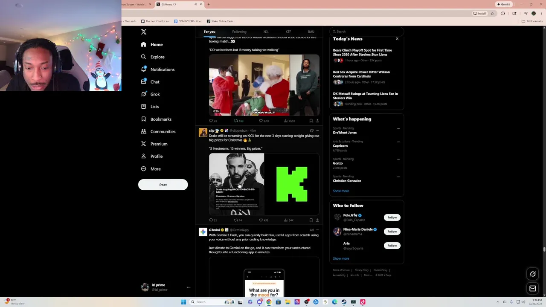Open the More circle icon in the sidebar

(144, 169)
